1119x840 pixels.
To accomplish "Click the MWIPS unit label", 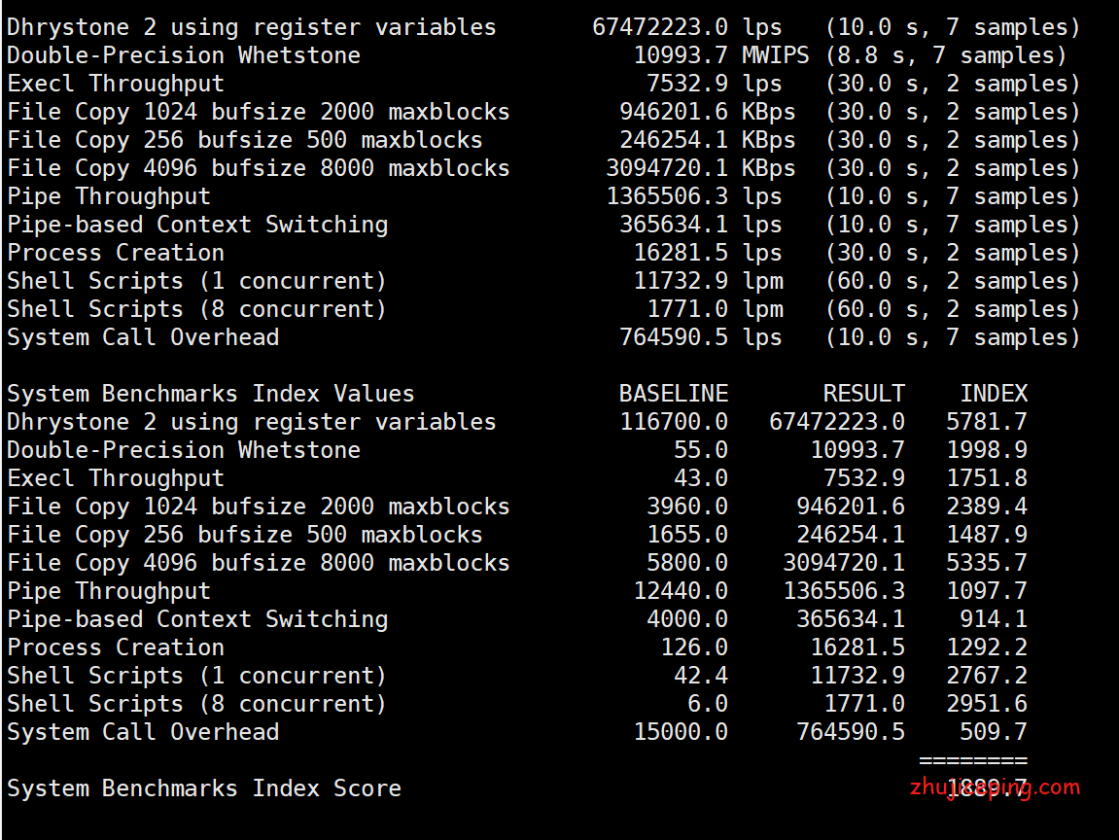I will tap(775, 55).
